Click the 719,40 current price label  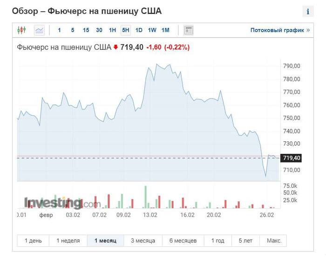click(x=292, y=159)
